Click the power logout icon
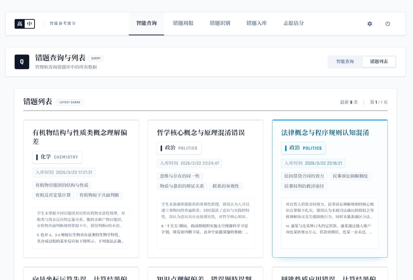Viewport: 413px width, 280px height. 387,24
